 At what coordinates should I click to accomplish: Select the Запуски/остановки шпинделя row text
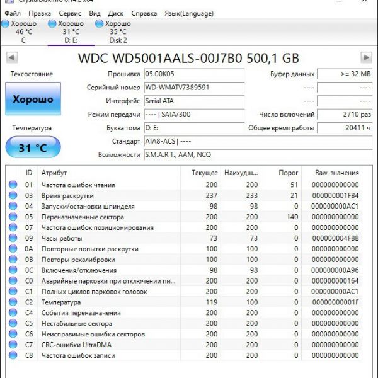click(88, 207)
